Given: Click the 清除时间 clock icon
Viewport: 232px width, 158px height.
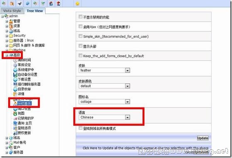Looking at the screenshot, I should click(15, 60).
